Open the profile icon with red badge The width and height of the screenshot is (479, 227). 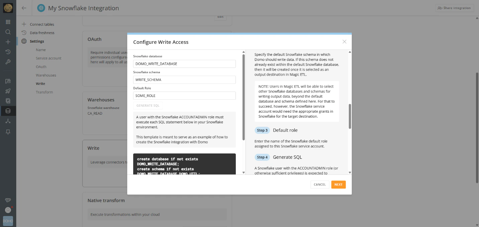point(8,210)
